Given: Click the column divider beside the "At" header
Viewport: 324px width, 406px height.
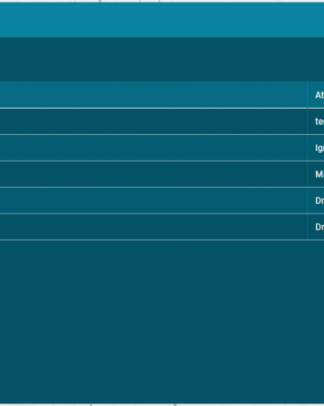Looking at the screenshot, I should tap(307, 95).
